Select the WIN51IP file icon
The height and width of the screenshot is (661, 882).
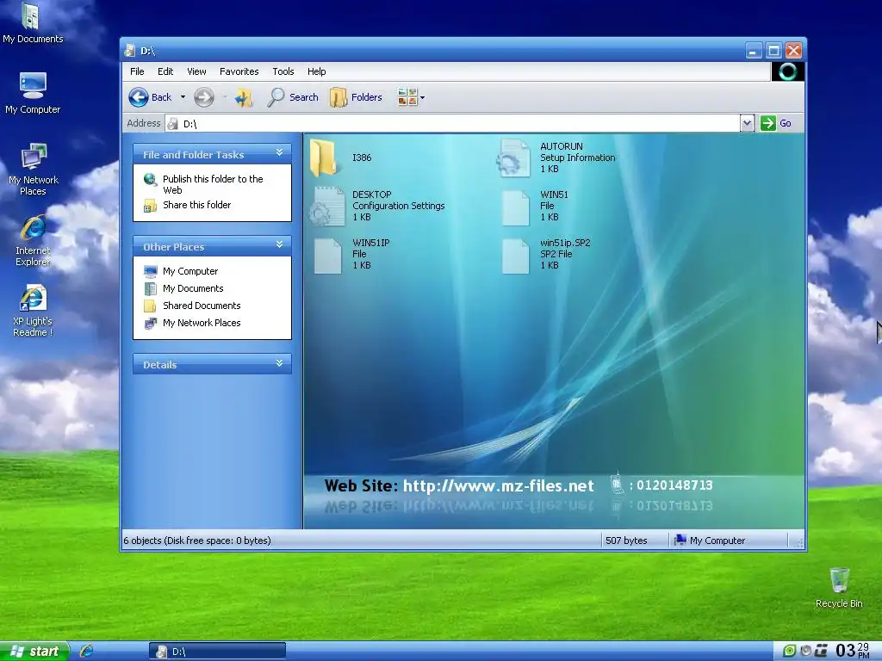point(327,256)
